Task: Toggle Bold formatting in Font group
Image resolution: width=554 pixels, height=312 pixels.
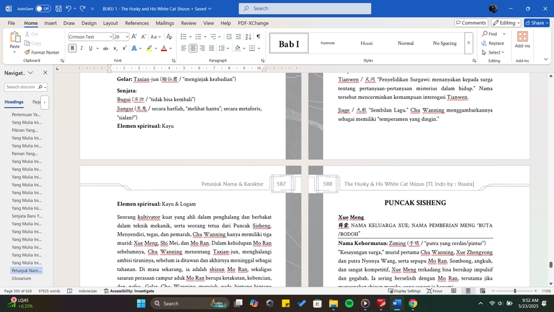Action: tap(72, 48)
